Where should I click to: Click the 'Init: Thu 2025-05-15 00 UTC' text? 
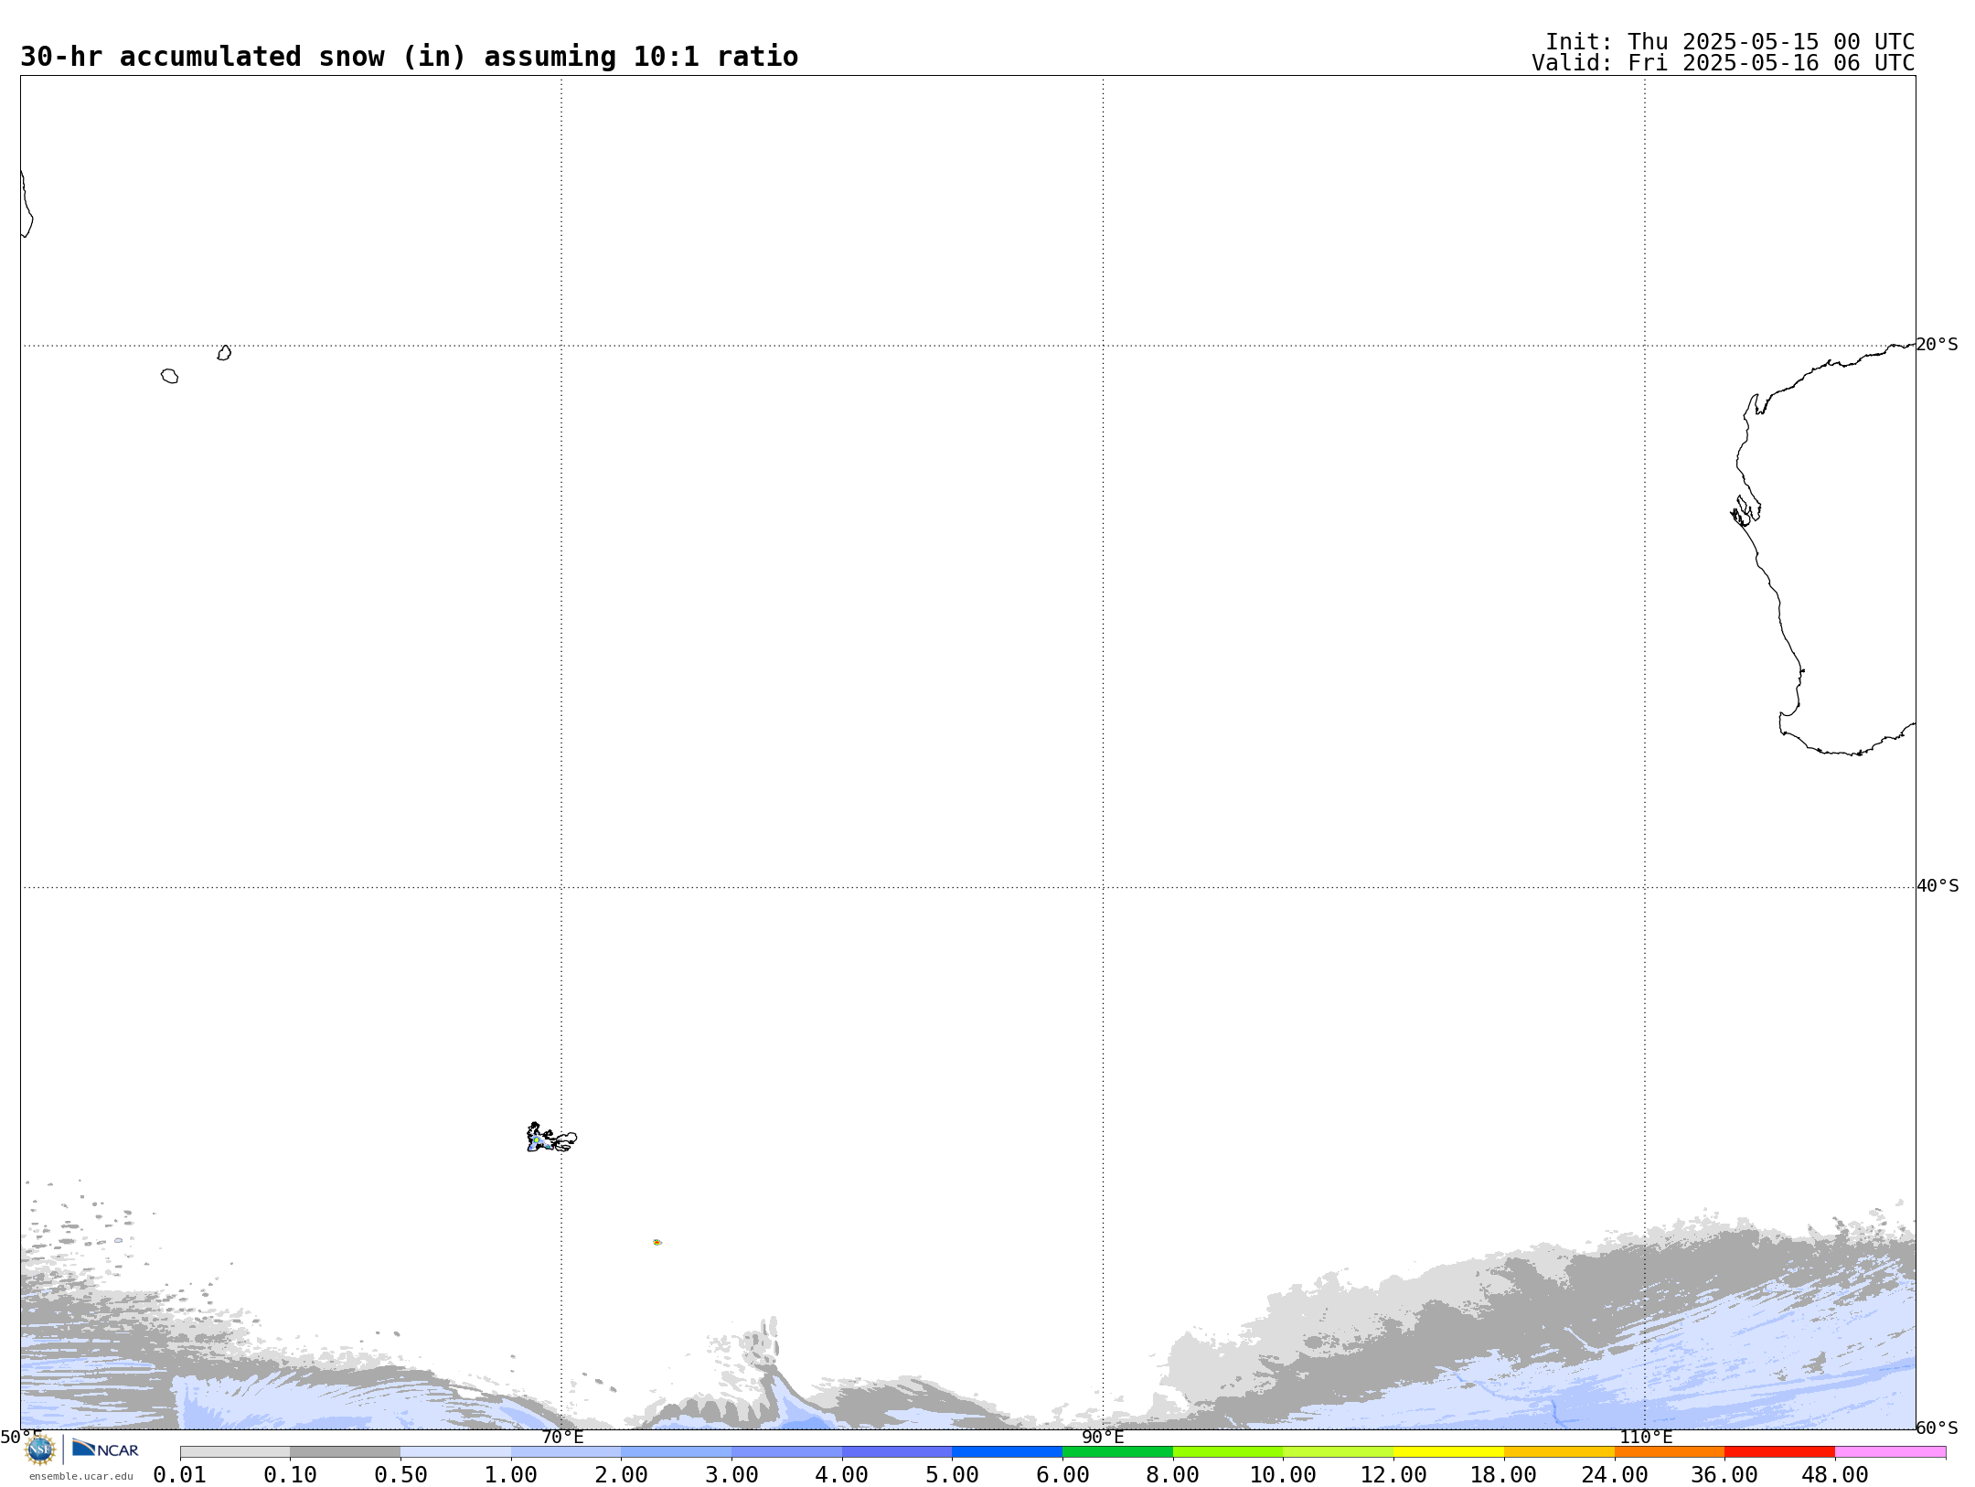coord(1730,42)
